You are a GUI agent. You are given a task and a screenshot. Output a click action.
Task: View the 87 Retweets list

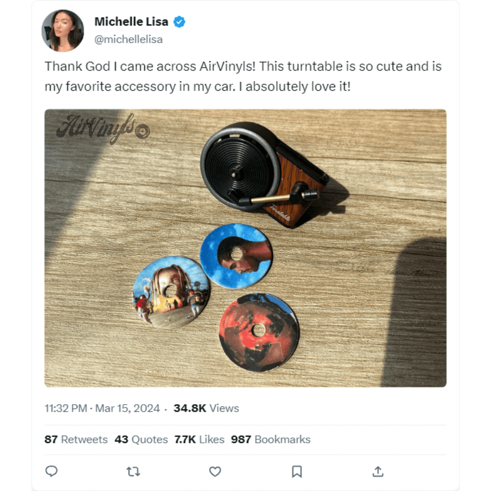tap(76, 439)
